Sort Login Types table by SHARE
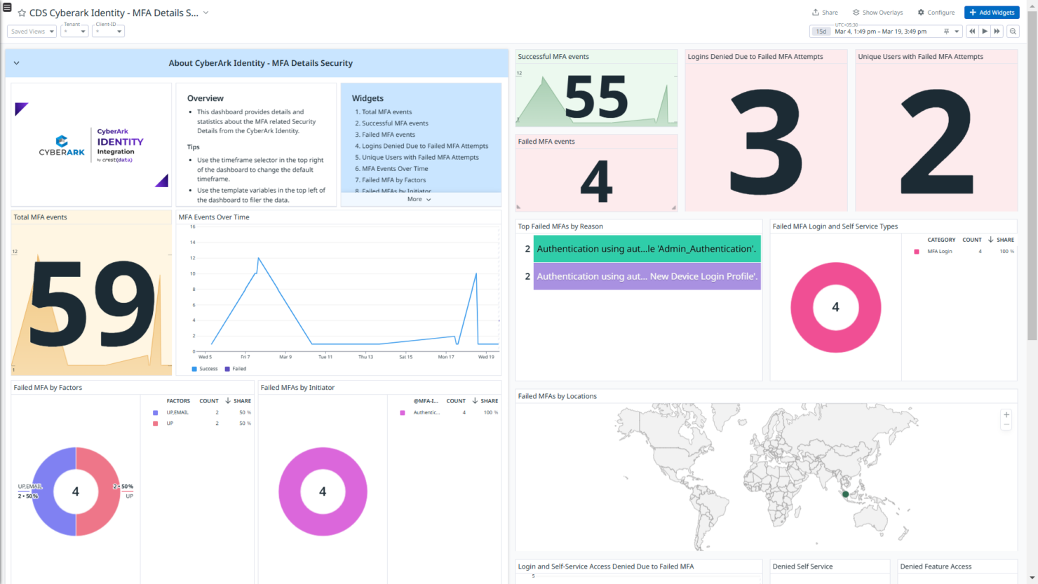The image size is (1038, 584). coord(1001,240)
